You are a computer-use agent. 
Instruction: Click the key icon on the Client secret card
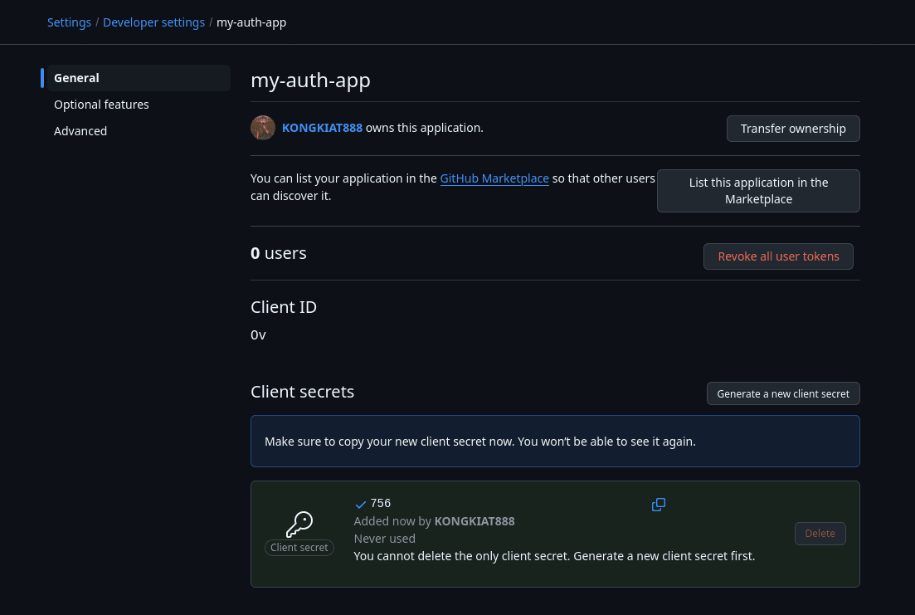tap(299, 523)
